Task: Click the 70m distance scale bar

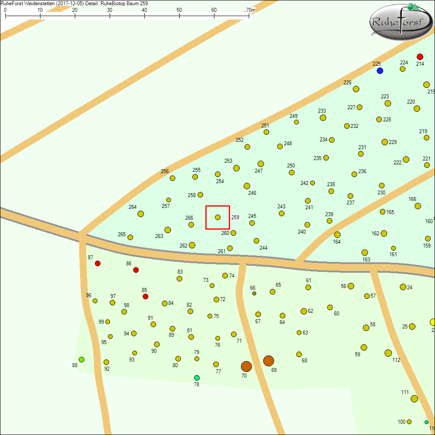Action: pyautogui.click(x=127, y=16)
